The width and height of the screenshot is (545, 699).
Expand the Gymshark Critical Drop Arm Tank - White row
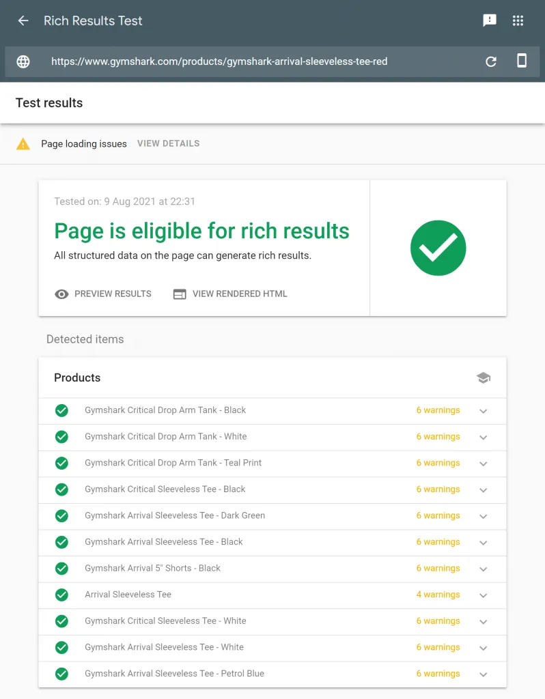[x=484, y=437]
